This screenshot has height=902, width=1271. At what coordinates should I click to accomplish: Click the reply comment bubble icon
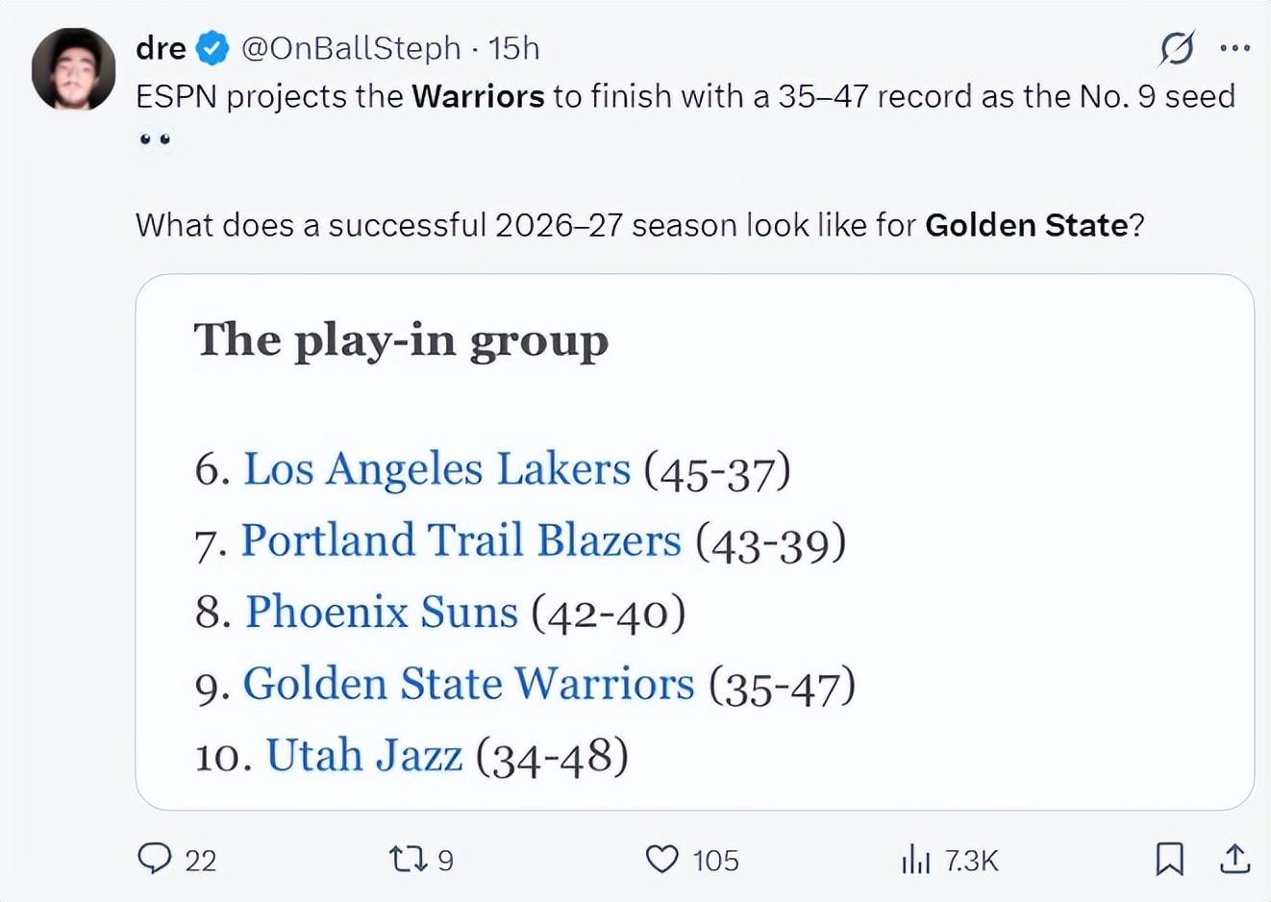pos(154,858)
